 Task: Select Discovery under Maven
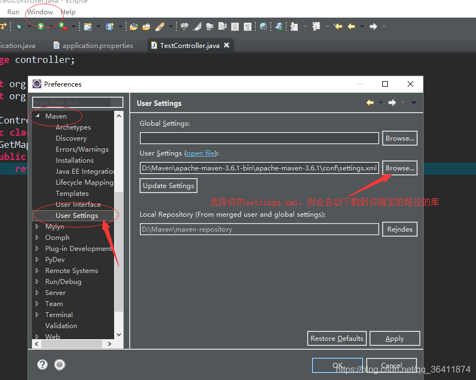[x=71, y=138]
